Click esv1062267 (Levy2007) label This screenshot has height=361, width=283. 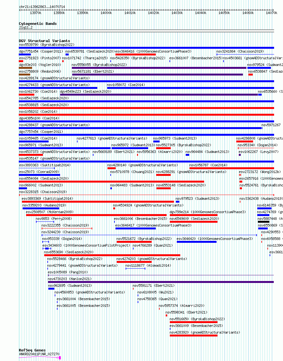(x=259, y=151)
